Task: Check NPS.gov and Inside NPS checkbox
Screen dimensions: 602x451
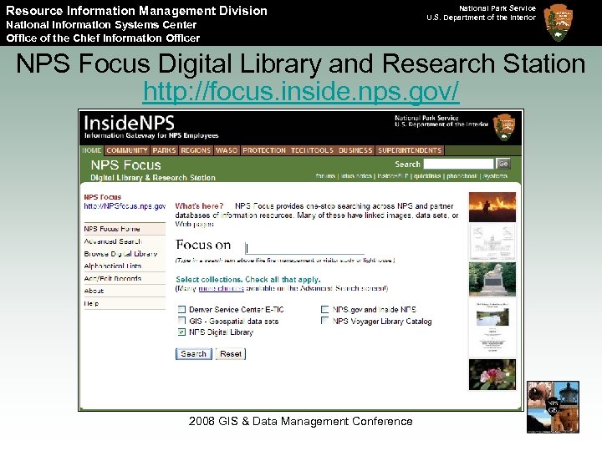Action: [324, 310]
